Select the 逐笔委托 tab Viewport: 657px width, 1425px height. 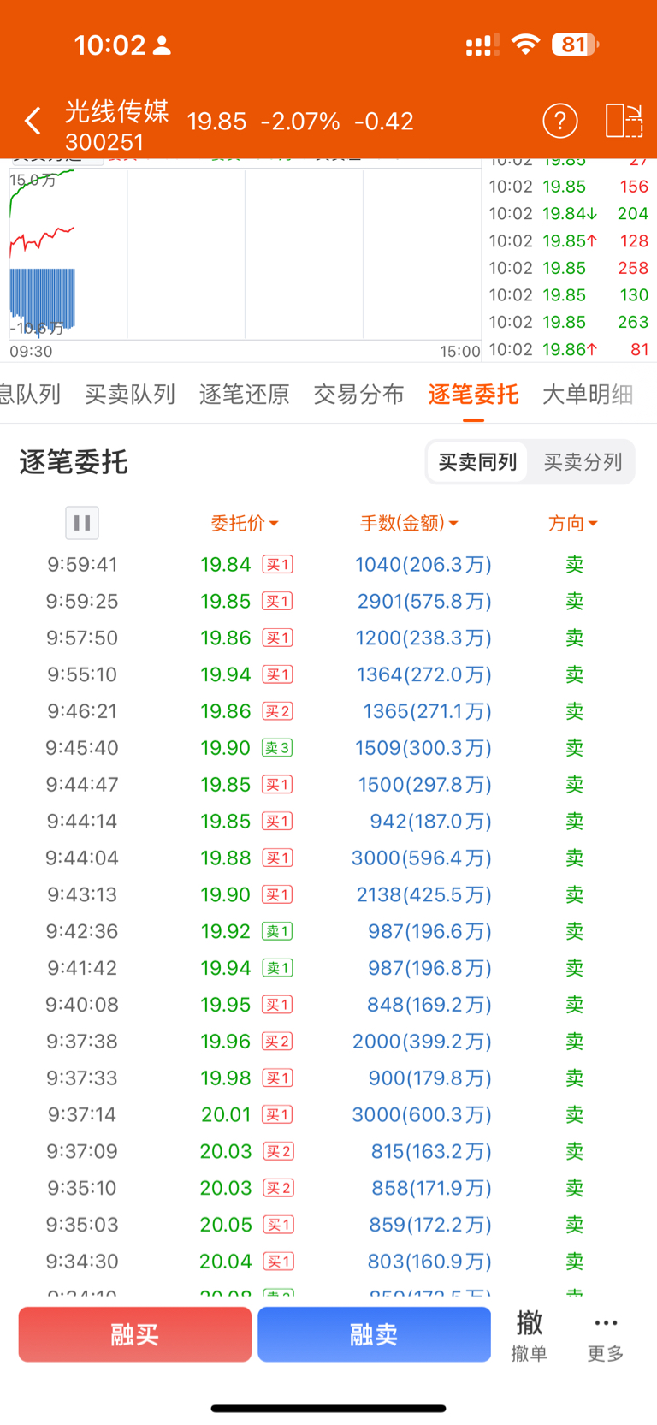coord(473,394)
